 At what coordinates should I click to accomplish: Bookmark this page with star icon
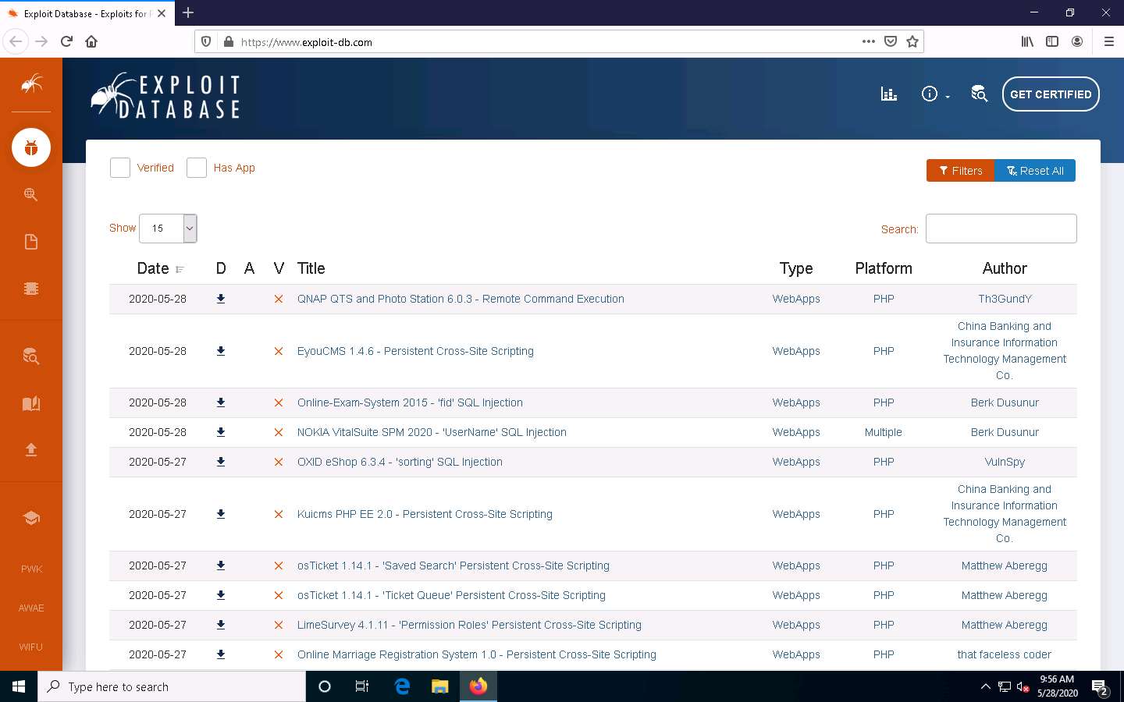[912, 41]
